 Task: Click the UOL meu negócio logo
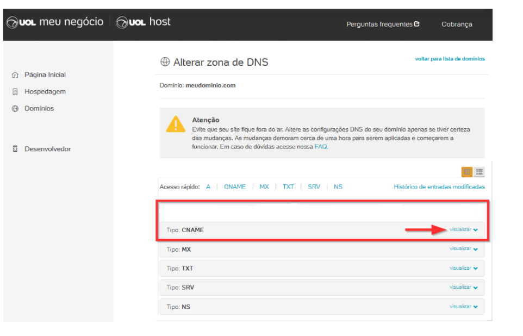click(55, 22)
